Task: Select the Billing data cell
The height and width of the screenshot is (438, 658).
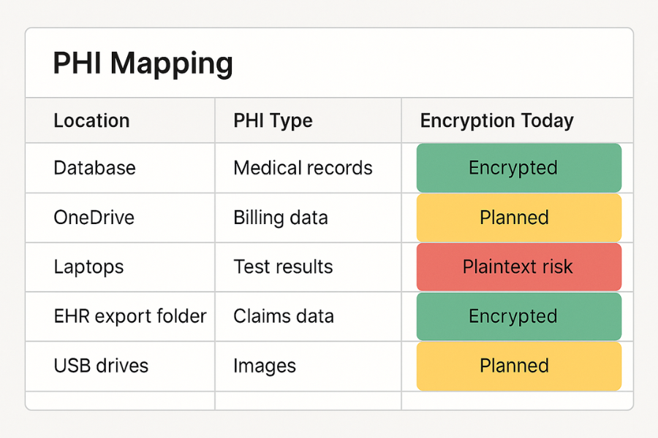Action: click(280, 218)
